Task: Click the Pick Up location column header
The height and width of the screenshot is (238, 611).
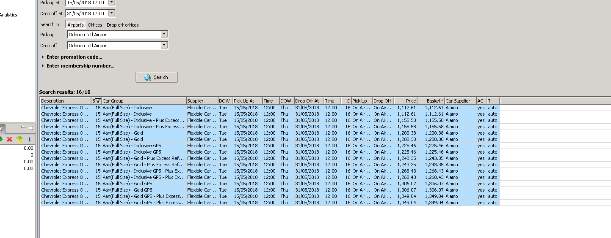Action: click(x=362, y=101)
